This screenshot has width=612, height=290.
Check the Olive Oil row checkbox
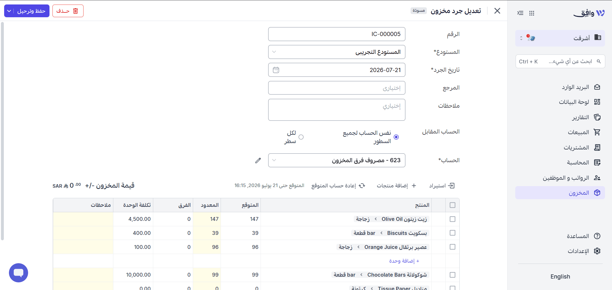pos(452,219)
